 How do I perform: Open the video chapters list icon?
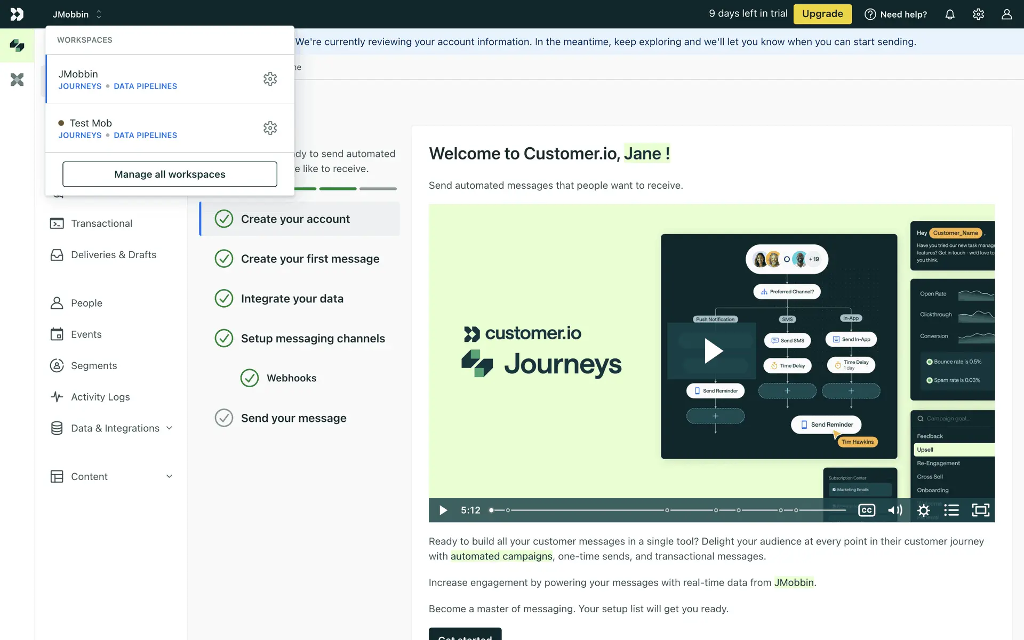point(951,510)
